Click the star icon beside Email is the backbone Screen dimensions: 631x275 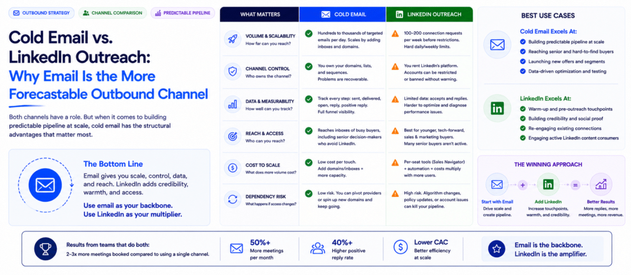497,249
